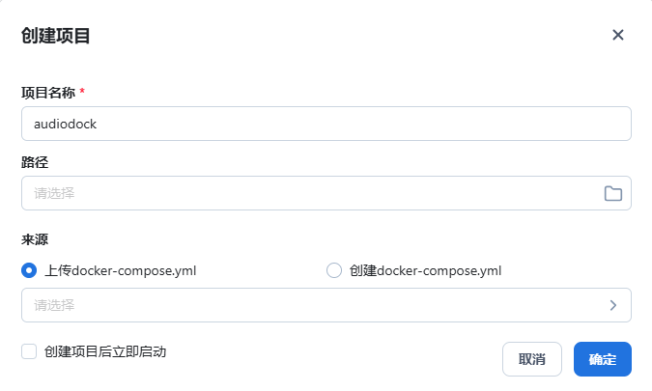Screen dimensions: 652x391
Task: Click the right chevron in compose file selector
Action: [612, 305]
